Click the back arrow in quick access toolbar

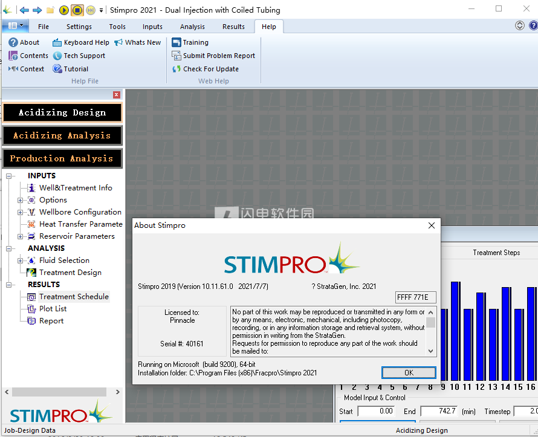coord(24,10)
